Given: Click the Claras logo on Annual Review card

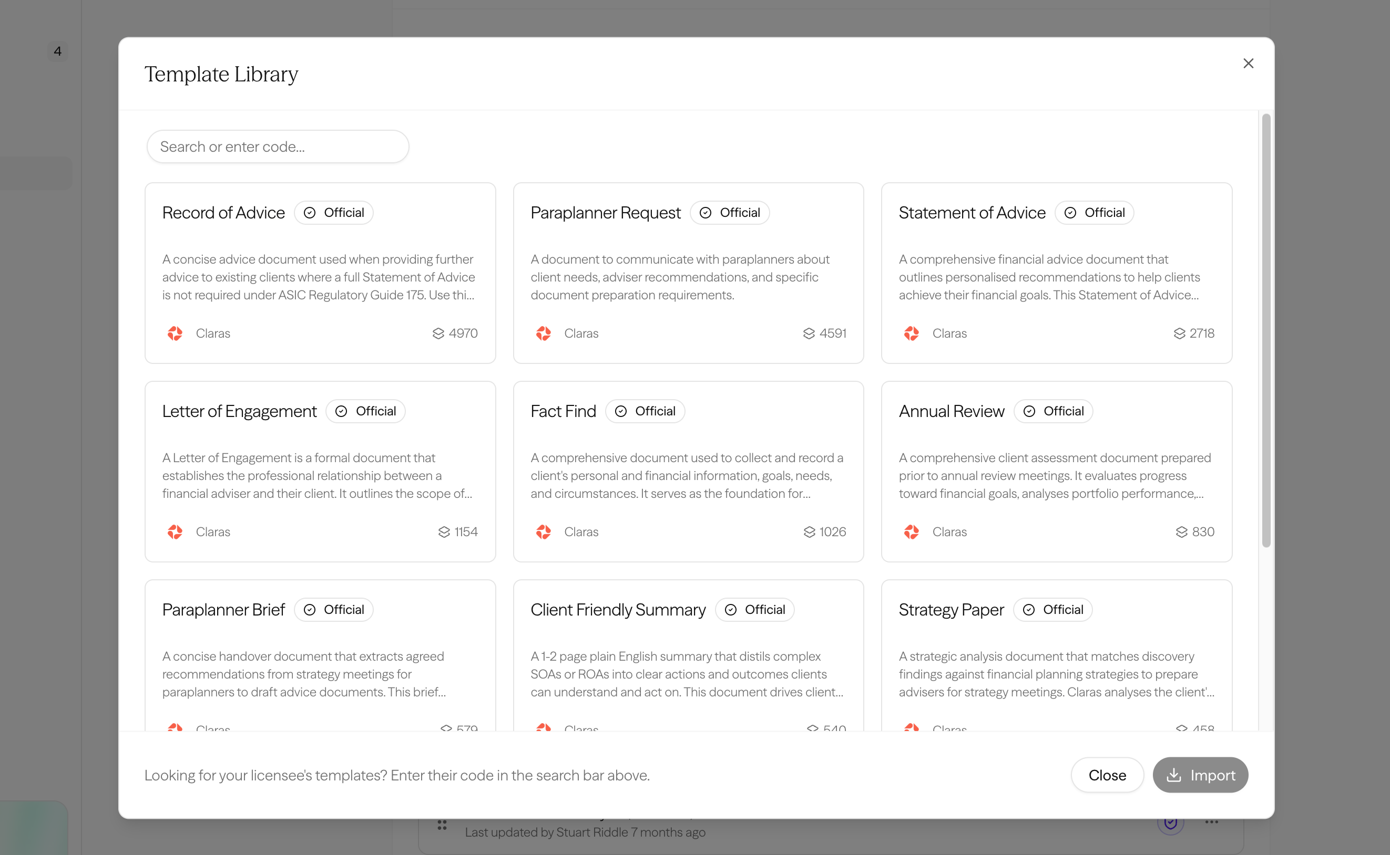Looking at the screenshot, I should [911, 532].
